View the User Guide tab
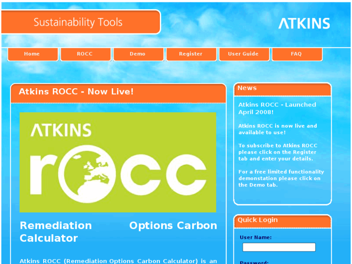Viewport: 352px width, 264px height. pos(244,54)
